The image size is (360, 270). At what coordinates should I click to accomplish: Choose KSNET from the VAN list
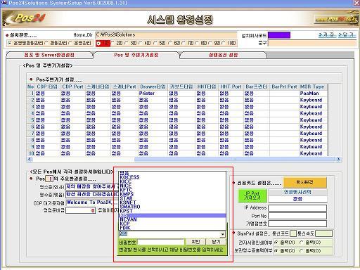172,202
